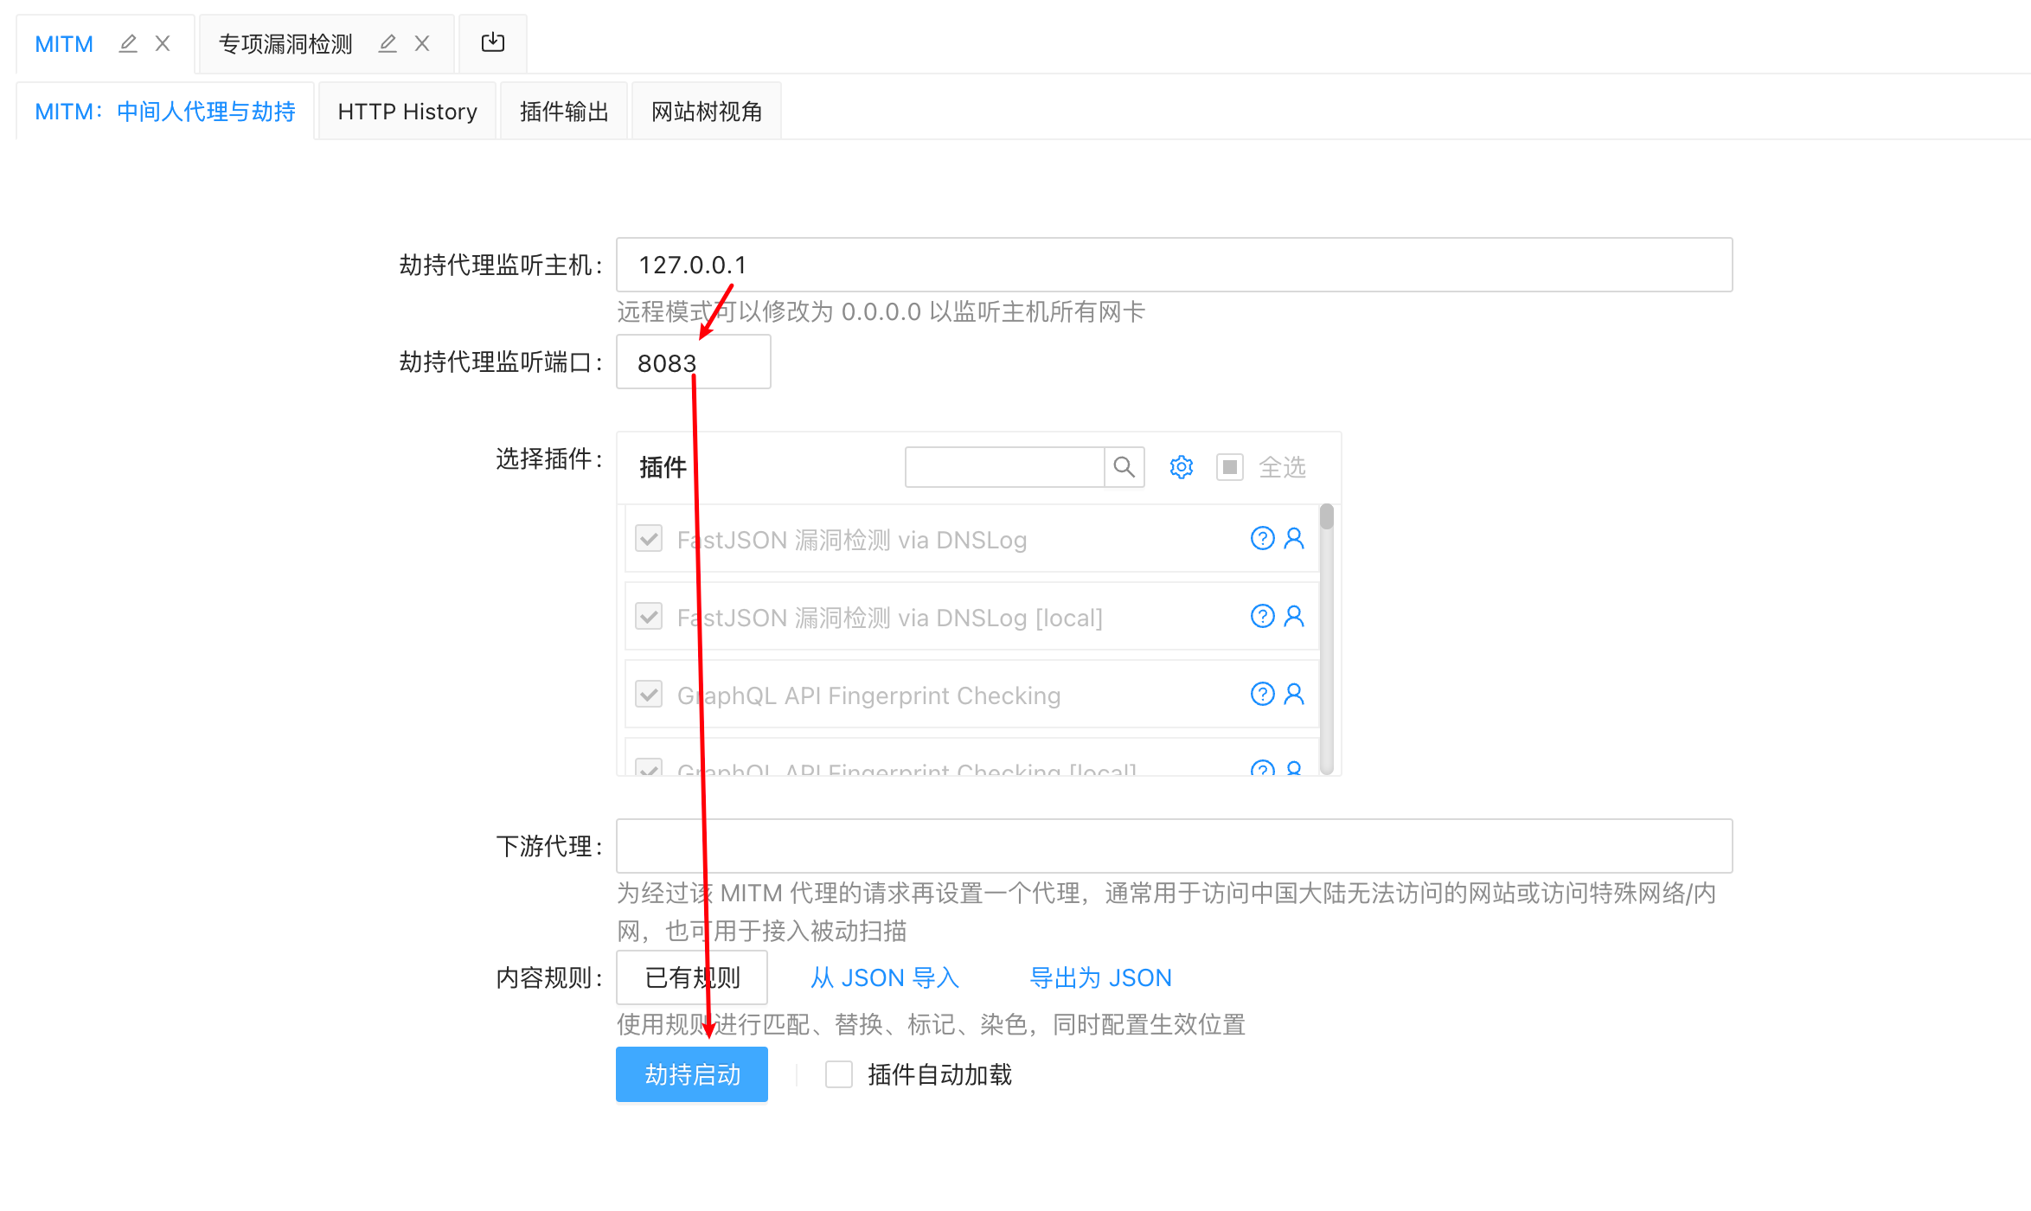This screenshot has width=2031, height=1211.
Task: Focus the plugin search input box
Action: click(x=1005, y=467)
